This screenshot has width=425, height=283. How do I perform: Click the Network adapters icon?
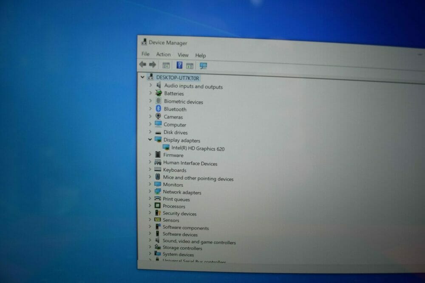pos(158,191)
